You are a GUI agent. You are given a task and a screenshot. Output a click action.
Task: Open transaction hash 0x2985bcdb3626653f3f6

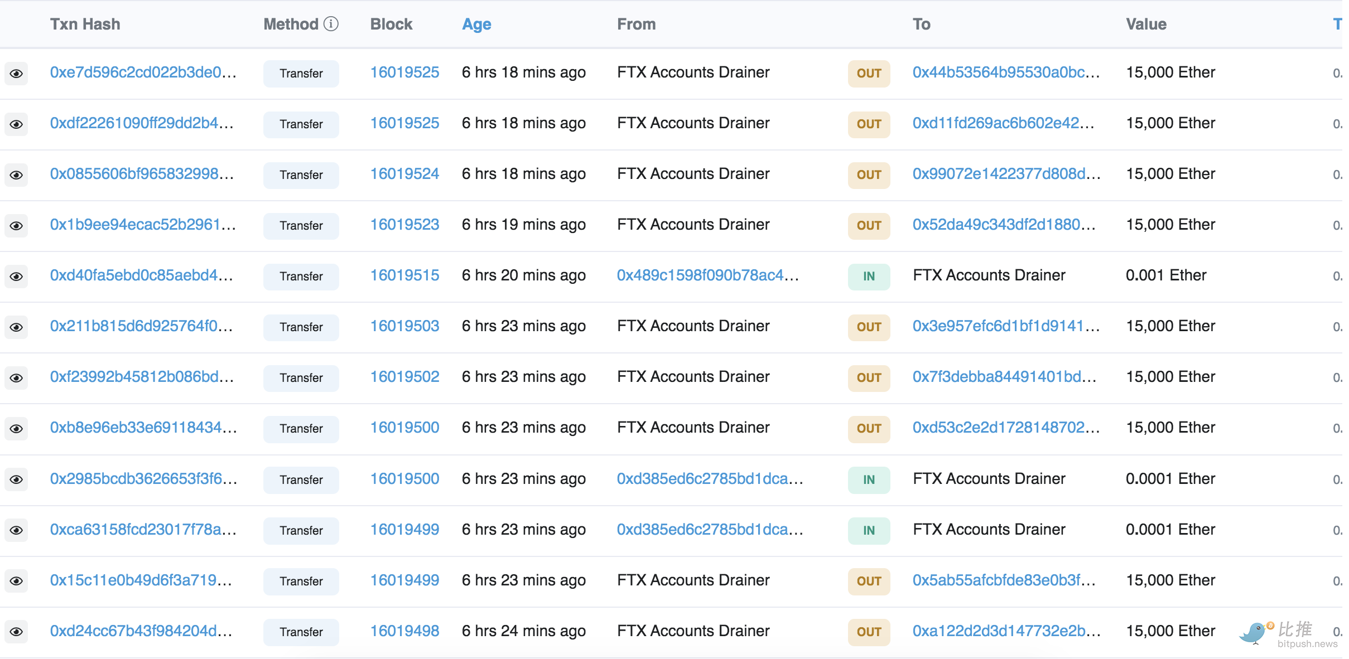coord(143,479)
